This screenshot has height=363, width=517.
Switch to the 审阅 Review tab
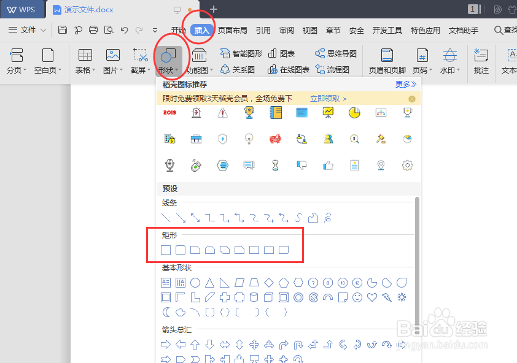coord(287,30)
